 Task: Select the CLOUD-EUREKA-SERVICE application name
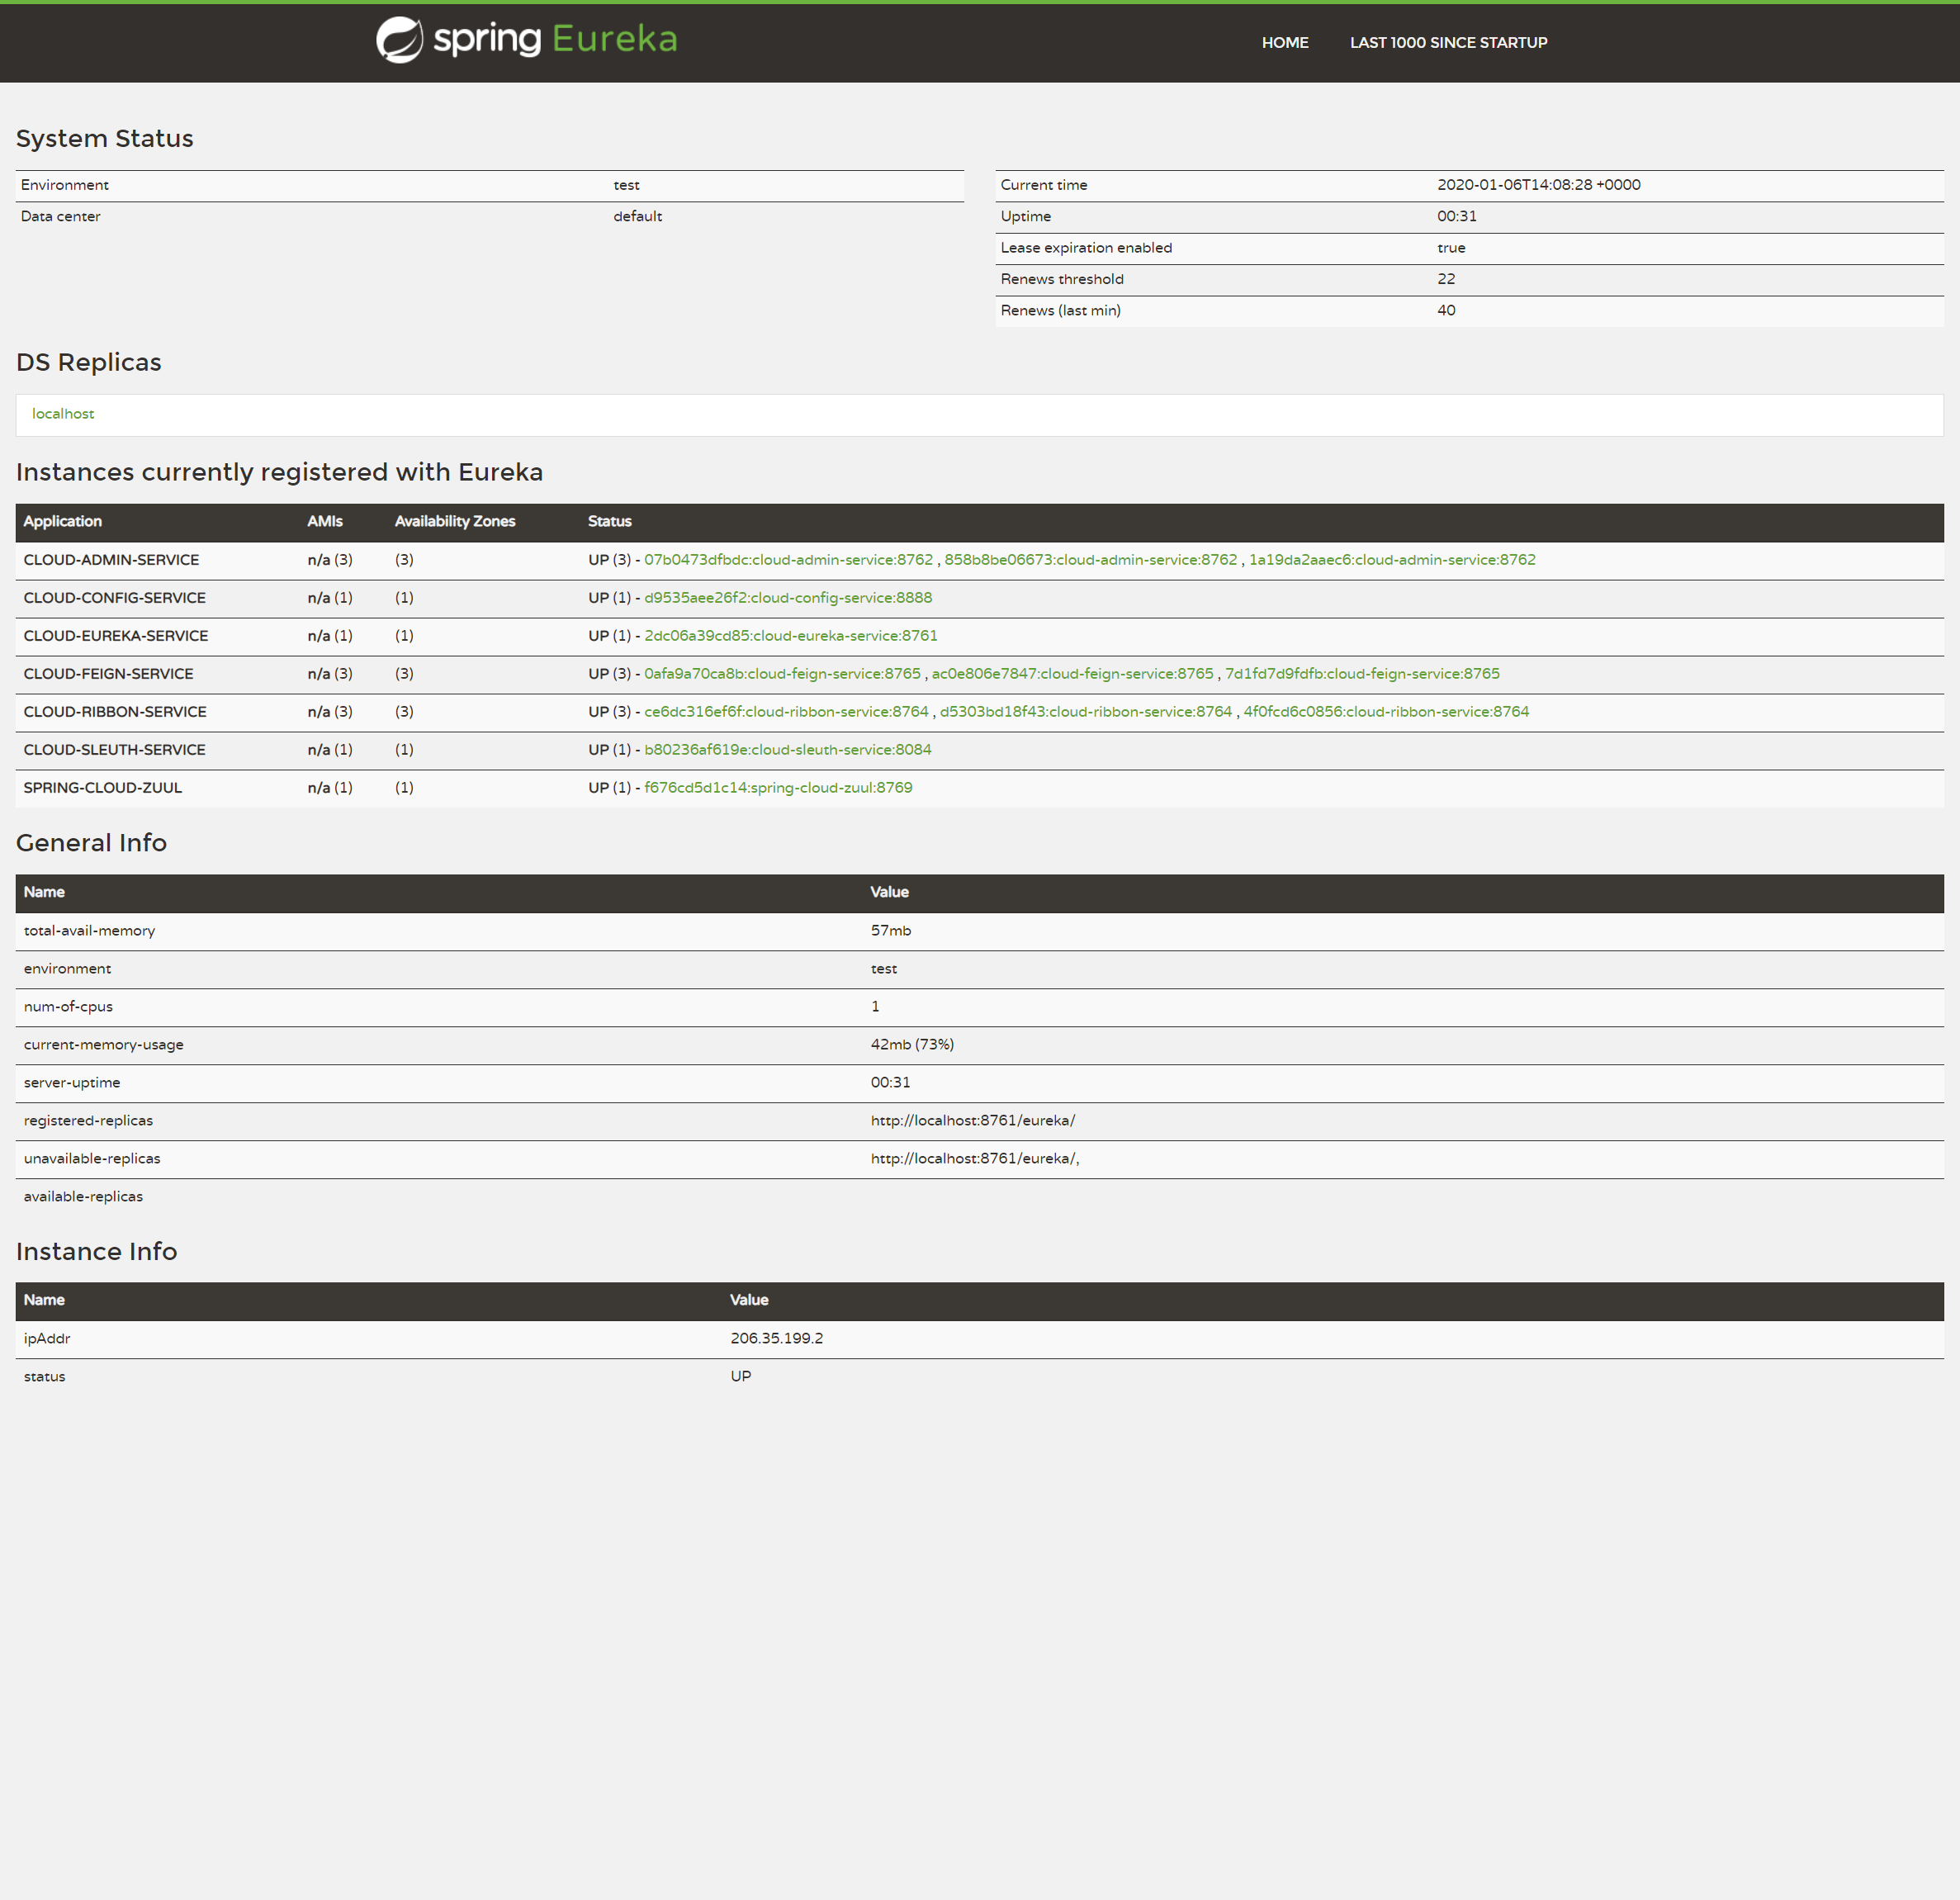pyautogui.click(x=116, y=636)
